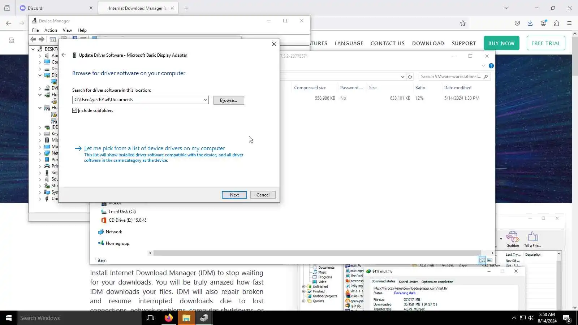The width and height of the screenshot is (578, 325).
Task: Switch Explorer to details view icon
Action: click(482, 260)
